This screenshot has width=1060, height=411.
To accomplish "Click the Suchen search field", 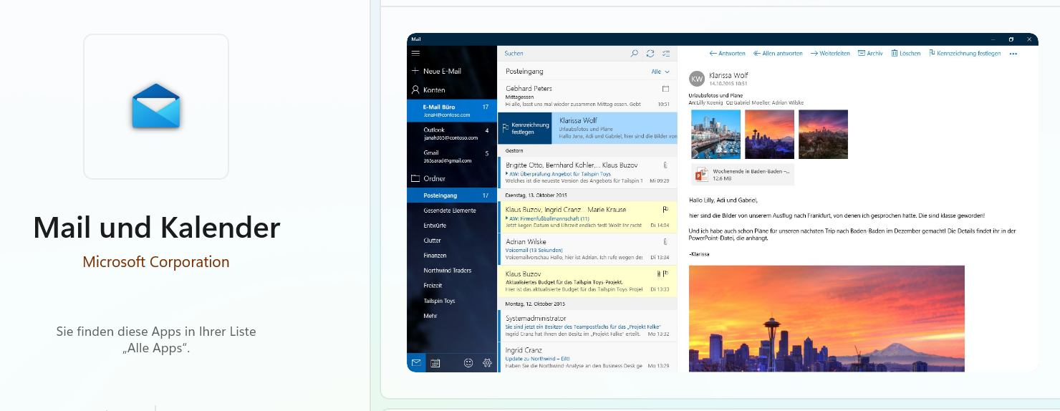I will [x=562, y=53].
